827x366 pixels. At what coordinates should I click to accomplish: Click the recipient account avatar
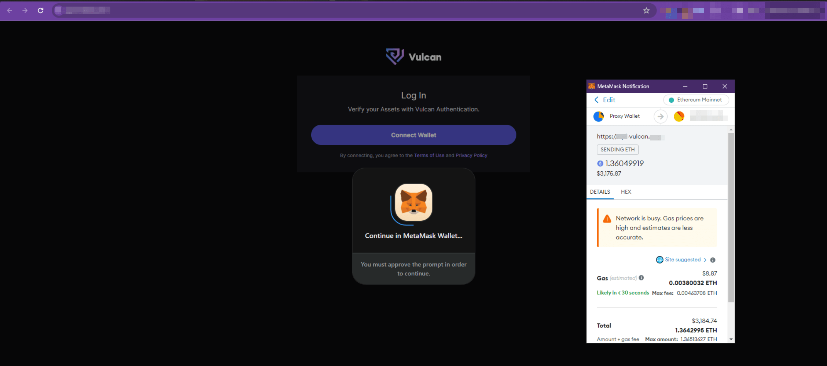[679, 116]
